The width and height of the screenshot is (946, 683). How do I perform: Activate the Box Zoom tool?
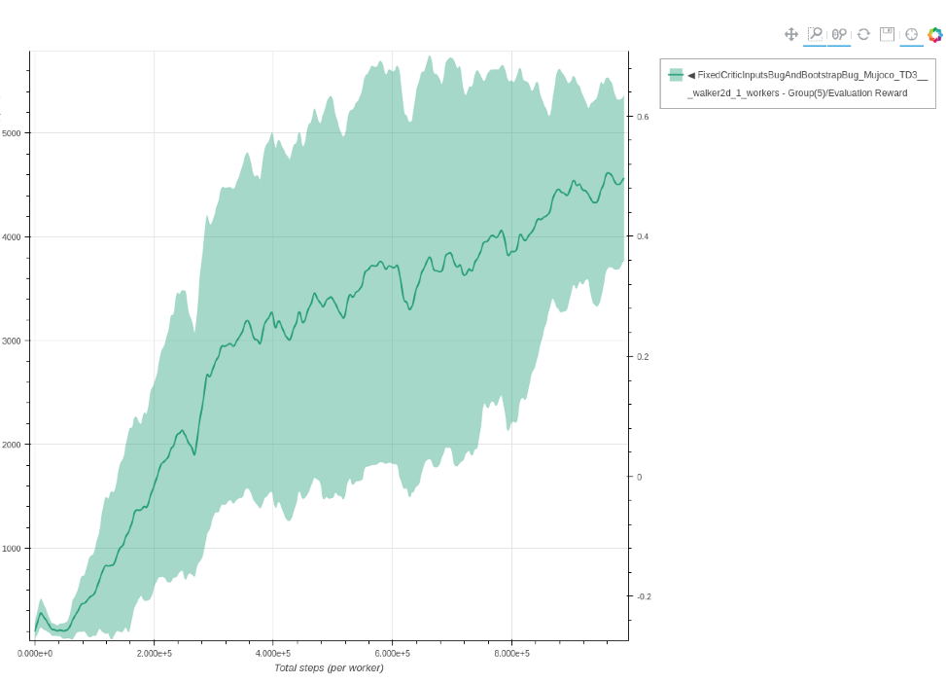(x=815, y=34)
